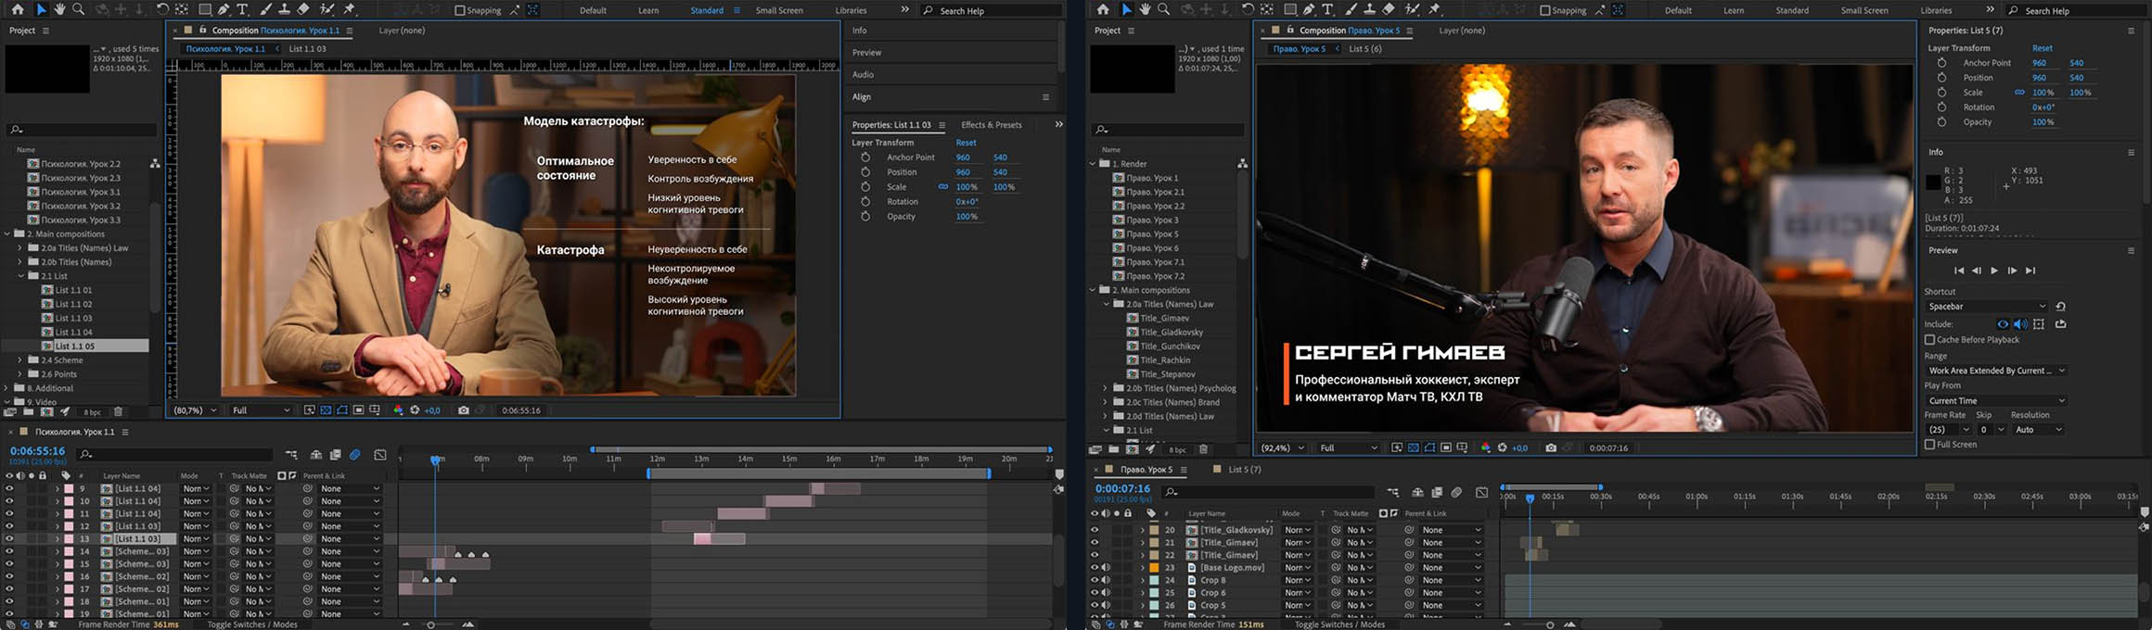
Task: Tick the Full Screen checkbox in Preview
Action: tap(1930, 445)
